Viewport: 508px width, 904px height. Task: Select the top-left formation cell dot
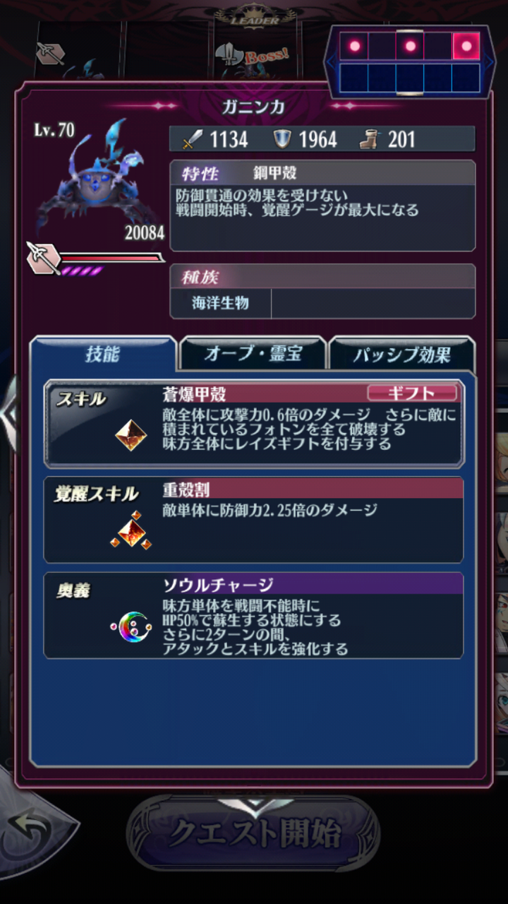[x=354, y=47]
